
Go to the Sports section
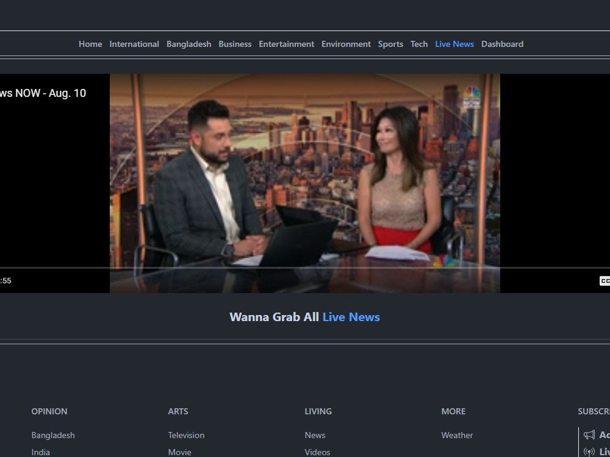390,44
